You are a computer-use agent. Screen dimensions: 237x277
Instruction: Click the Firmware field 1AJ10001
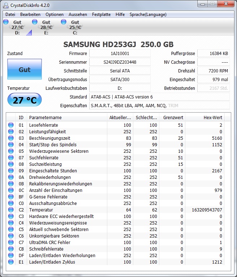tap(120, 53)
